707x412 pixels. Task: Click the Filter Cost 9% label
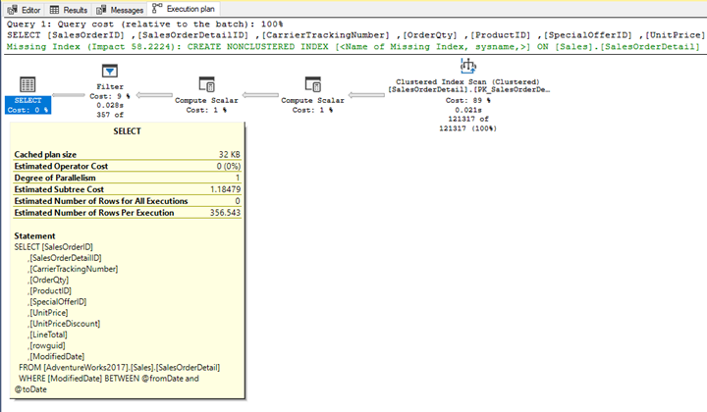coord(110,96)
